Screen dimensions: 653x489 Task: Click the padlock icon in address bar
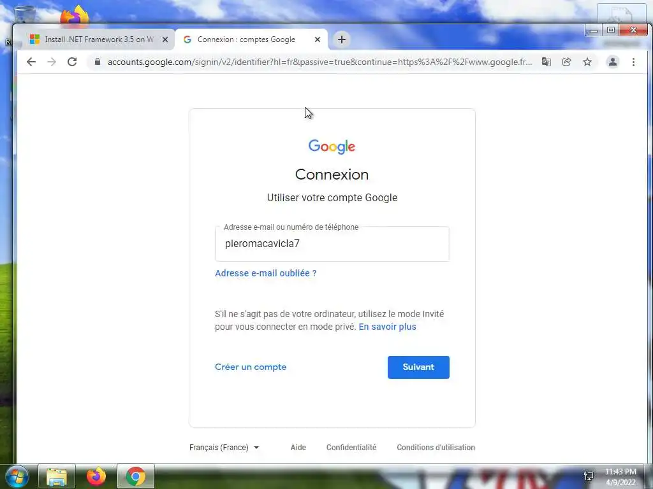pos(98,62)
